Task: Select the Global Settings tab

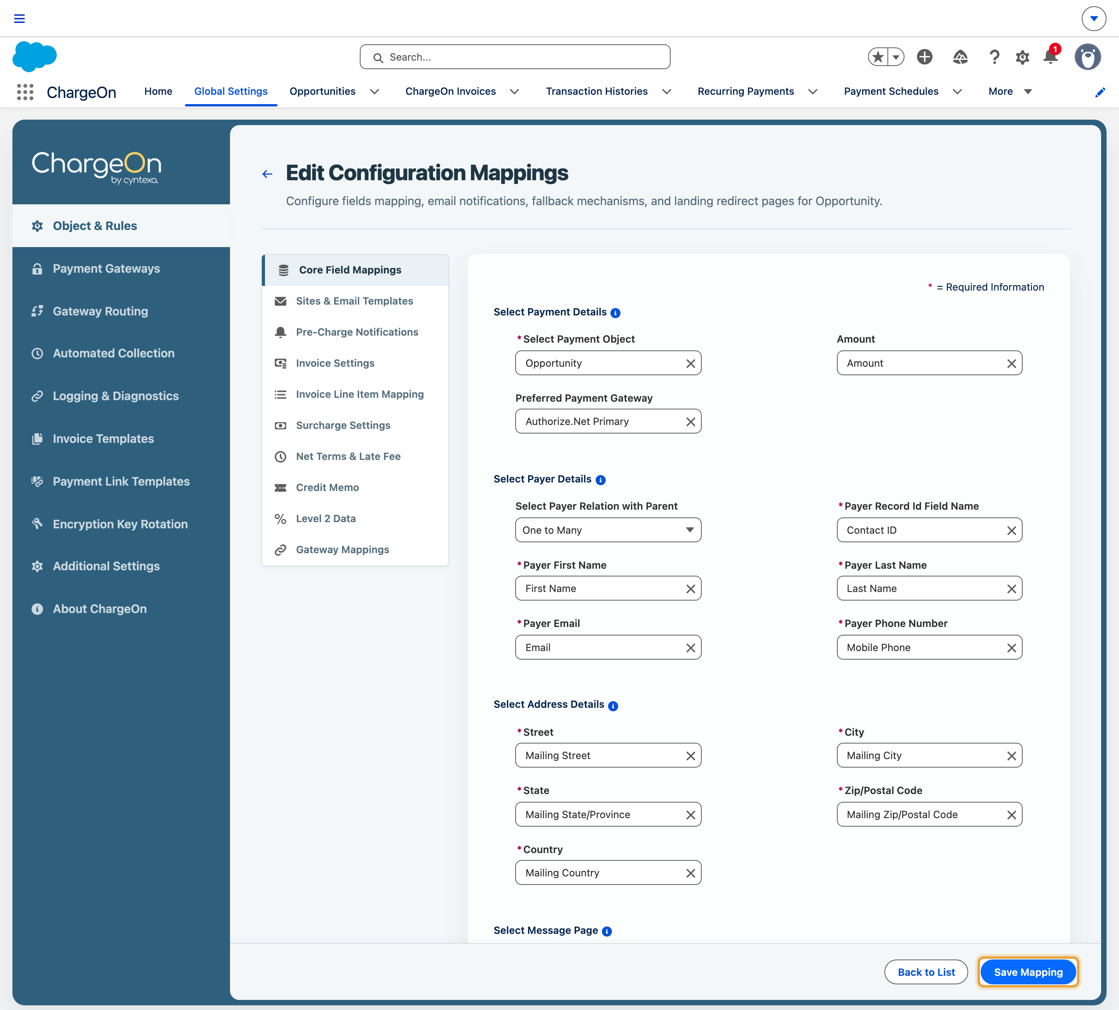Action: pos(231,92)
